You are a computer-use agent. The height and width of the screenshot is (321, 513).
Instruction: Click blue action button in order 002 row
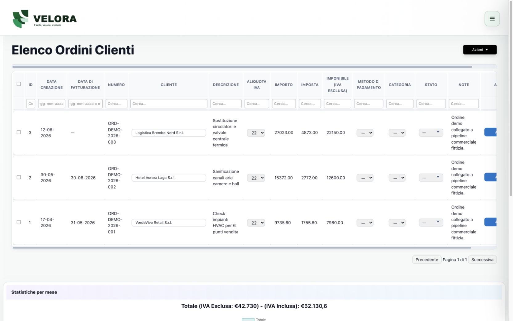[491, 177]
